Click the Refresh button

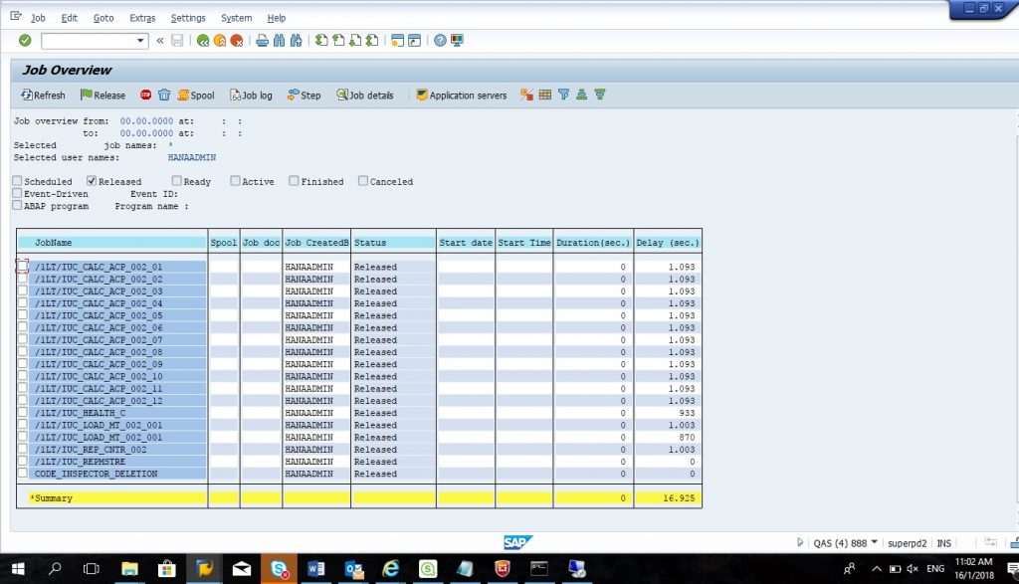click(x=43, y=95)
